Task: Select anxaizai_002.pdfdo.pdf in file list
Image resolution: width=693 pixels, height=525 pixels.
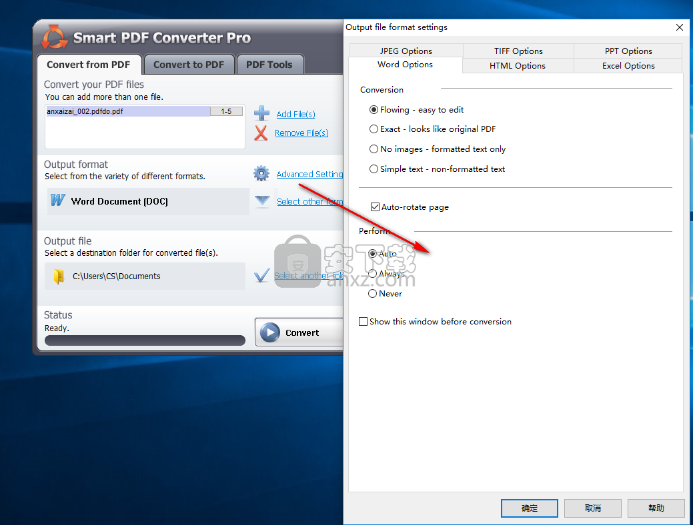Action: pos(128,111)
